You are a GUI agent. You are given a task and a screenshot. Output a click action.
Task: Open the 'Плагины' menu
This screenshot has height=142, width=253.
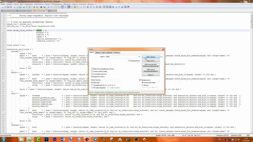(83, 4)
